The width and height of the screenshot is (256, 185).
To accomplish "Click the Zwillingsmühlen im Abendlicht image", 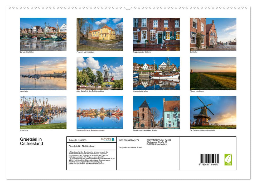I will pyautogui.click(x=213, y=112).
